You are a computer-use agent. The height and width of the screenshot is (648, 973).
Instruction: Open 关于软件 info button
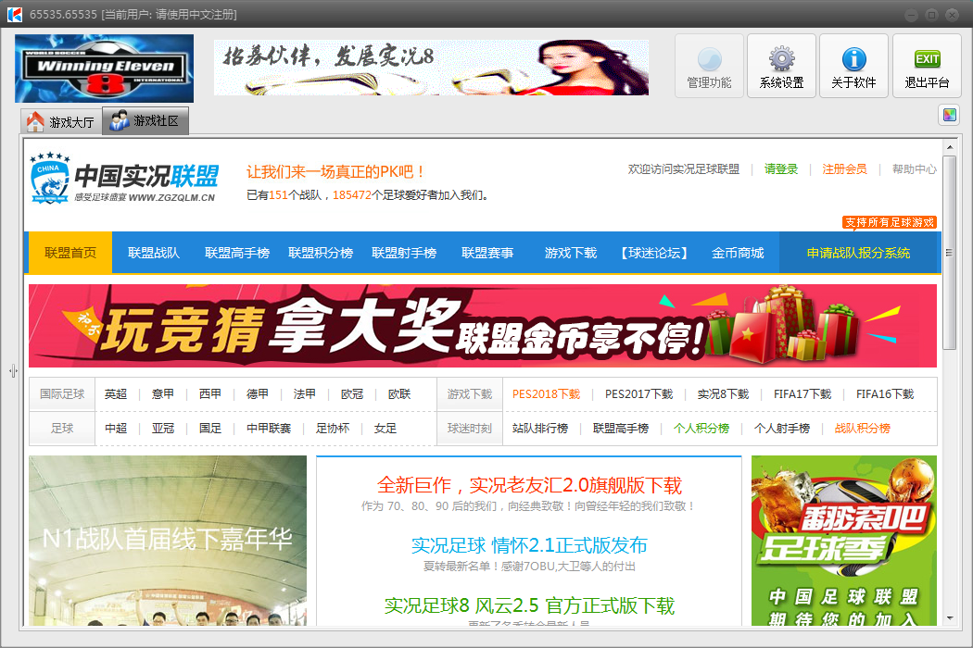tap(853, 67)
